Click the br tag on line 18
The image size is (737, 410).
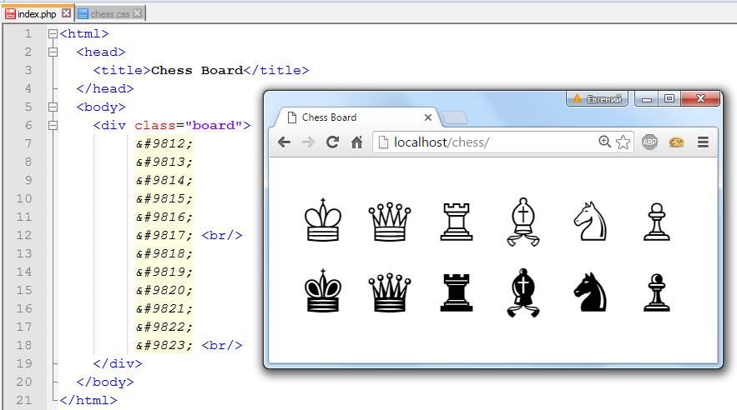[x=222, y=345]
